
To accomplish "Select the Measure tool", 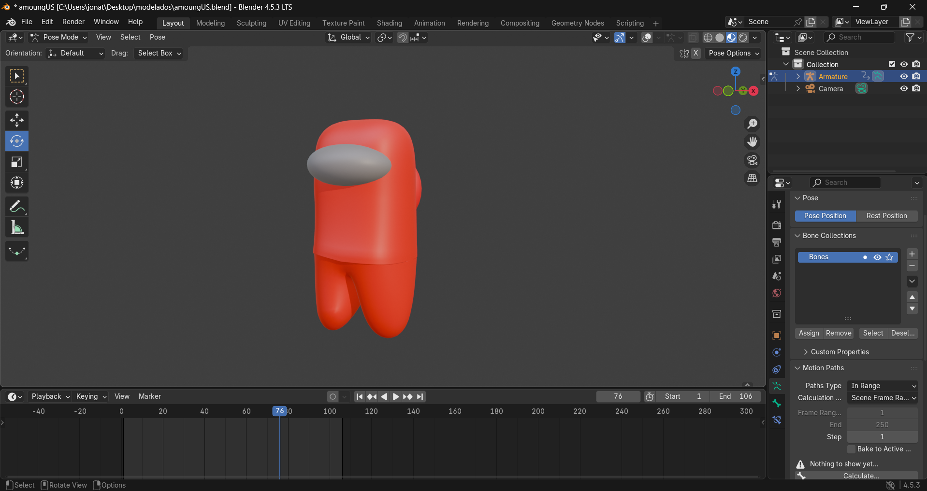I will [16, 227].
